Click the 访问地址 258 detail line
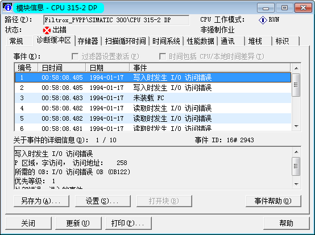 71,163
